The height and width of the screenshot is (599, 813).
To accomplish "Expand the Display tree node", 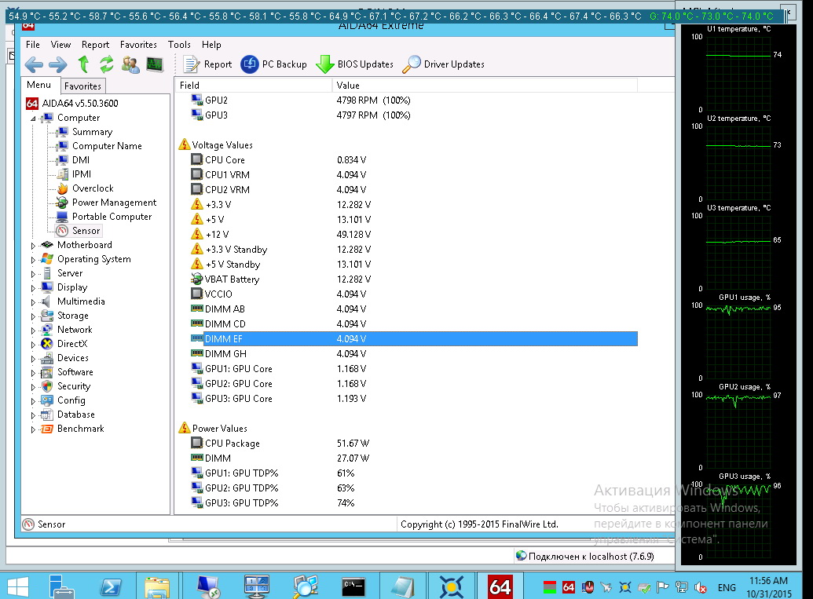I will (x=33, y=288).
